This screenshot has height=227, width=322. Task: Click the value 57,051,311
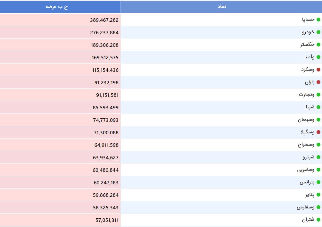[x=107, y=220]
